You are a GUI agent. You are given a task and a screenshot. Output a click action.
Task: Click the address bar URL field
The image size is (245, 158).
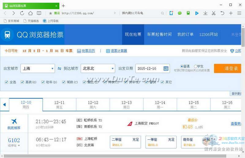78,13
